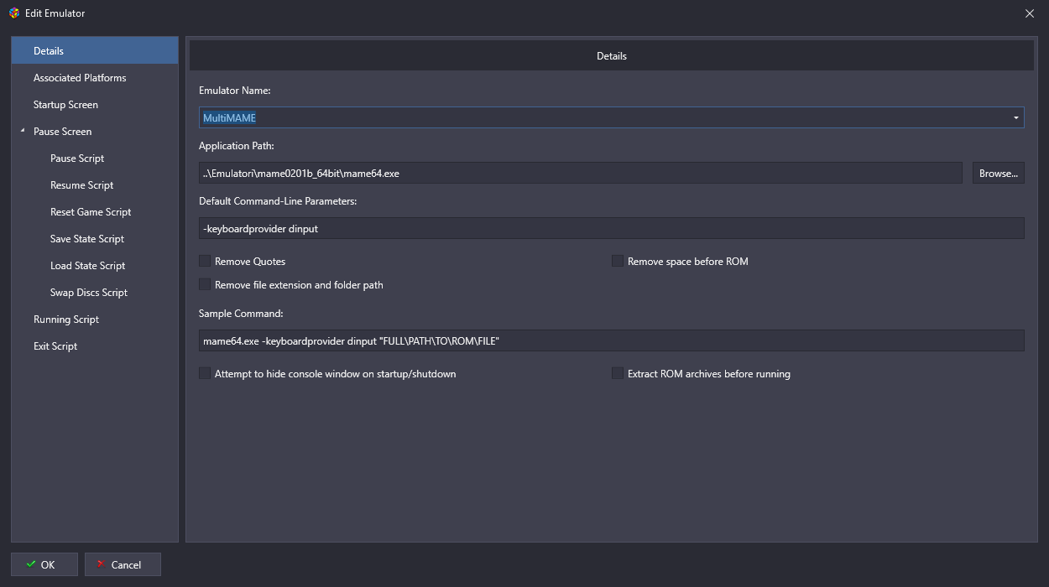
Task: Click the 'Sample Command:' label
Action: 241,313
